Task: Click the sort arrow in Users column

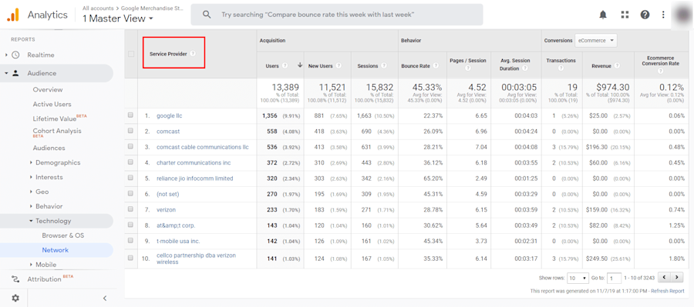Action: pyautogui.click(x=300, y=65)
